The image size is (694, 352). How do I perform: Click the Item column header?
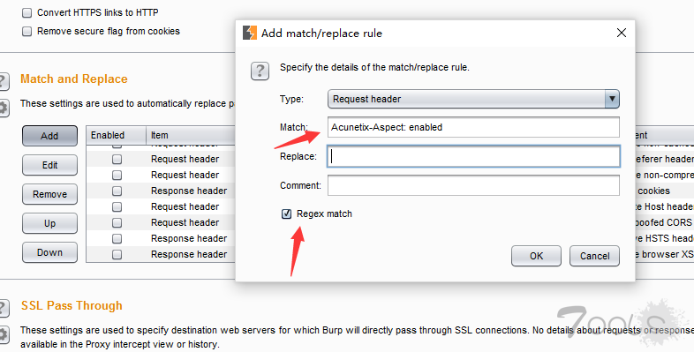(x=191, y=135)
